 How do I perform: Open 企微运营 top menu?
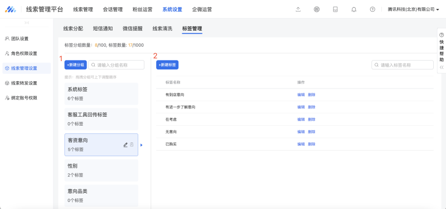[202, 9]
